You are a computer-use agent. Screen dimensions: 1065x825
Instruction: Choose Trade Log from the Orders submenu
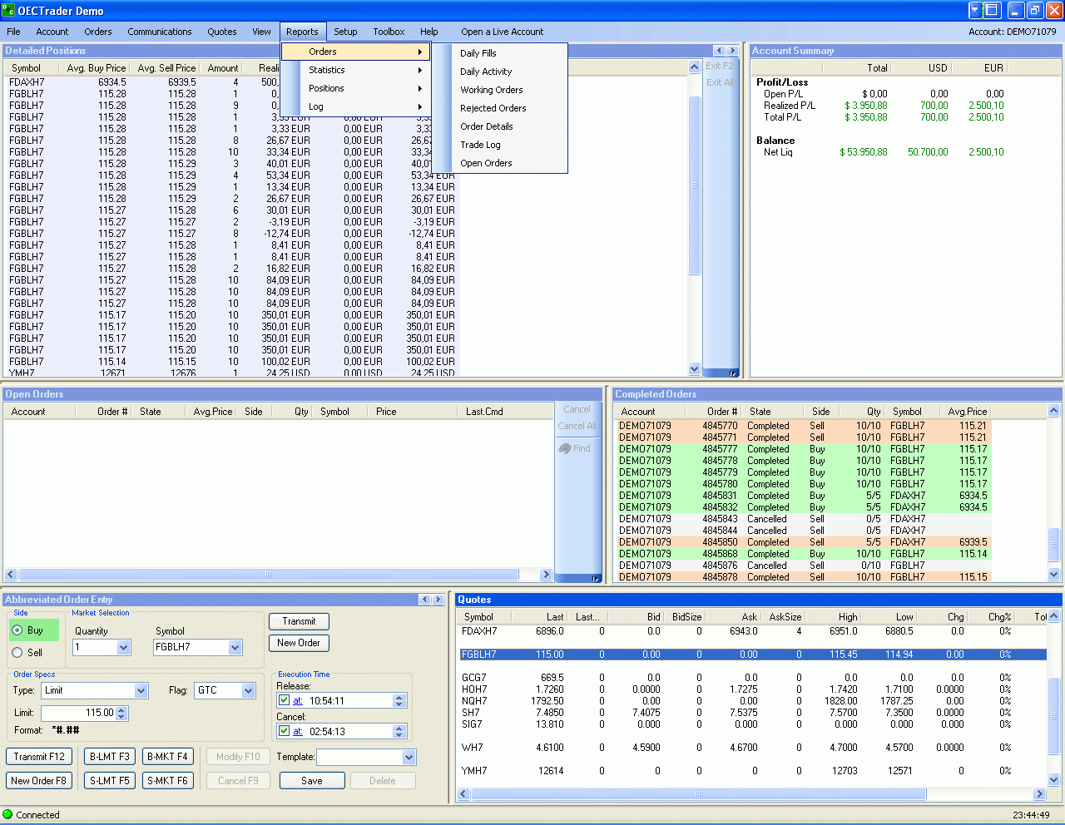click(480, 145)
